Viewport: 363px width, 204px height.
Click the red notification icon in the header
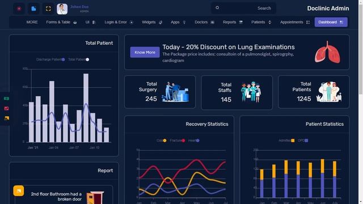point(19,9)
